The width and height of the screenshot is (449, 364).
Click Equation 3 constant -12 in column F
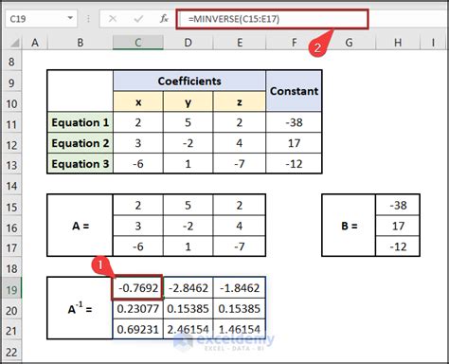click(294, 164)
